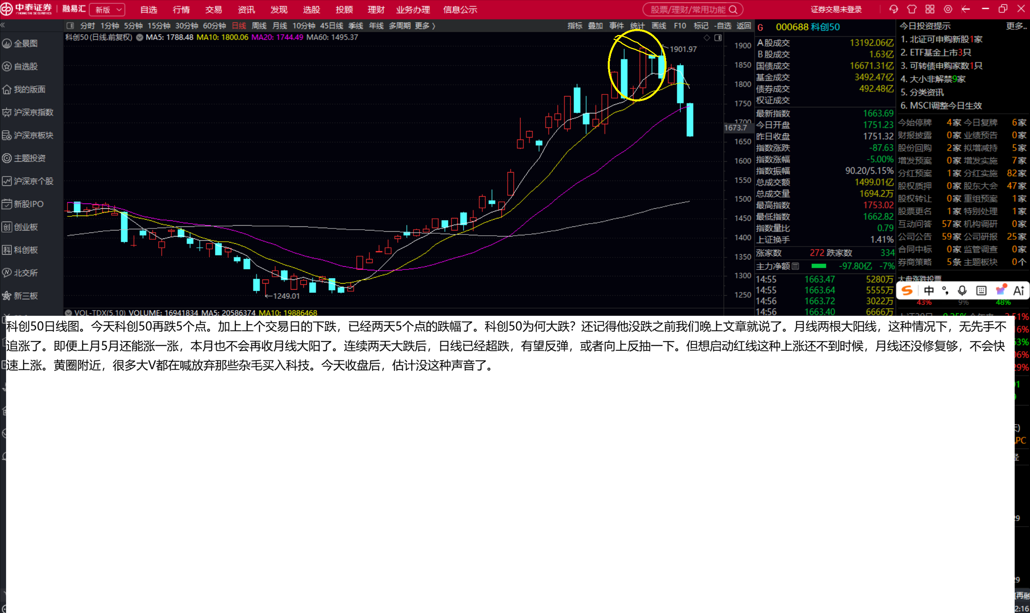1030x613 pixels.
Task: Click 证券交易未登录 login link
Action: [x=836, y=10]
